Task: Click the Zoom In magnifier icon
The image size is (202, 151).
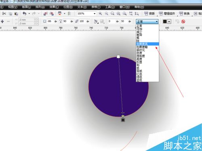Action: (x=100, y=13)
